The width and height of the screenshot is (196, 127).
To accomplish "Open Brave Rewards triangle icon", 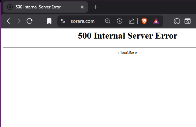I will click(156, 21).
